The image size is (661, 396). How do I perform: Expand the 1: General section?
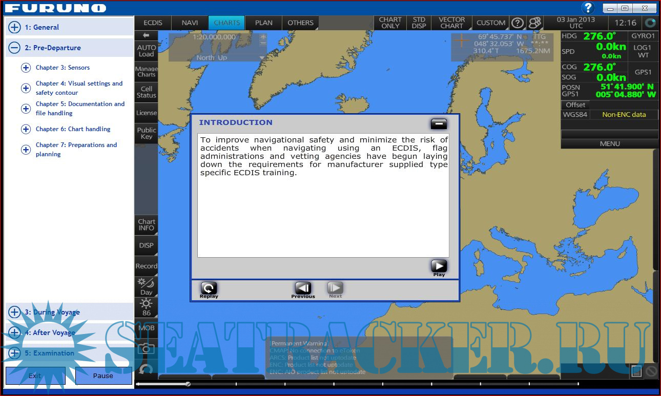point(14,28)
